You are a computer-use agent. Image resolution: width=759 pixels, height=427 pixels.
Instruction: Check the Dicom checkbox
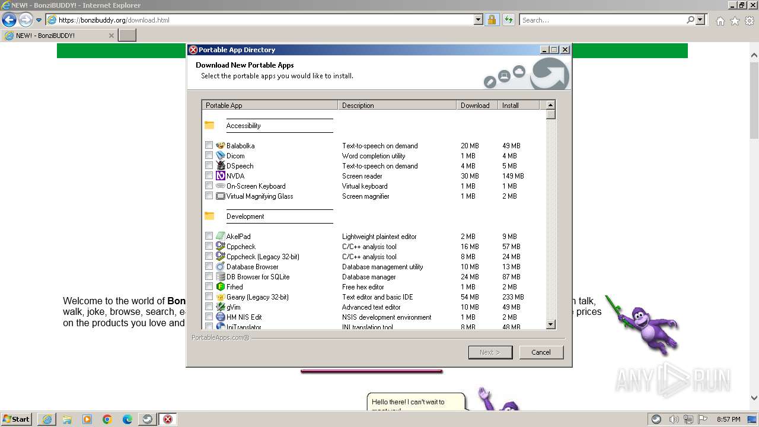(209, 155)
